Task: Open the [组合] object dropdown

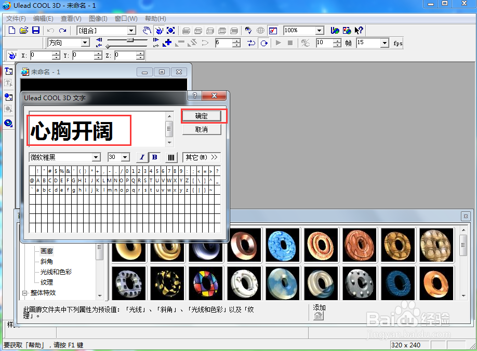Action: pyautogui.click(x=131, y=31)
